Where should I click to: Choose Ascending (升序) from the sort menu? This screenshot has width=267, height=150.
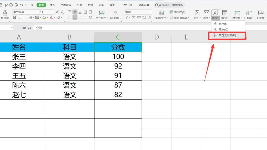(228, 24)
